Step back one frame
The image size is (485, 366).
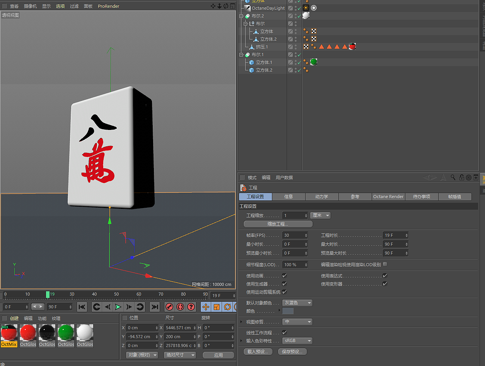tap(108, 307)
